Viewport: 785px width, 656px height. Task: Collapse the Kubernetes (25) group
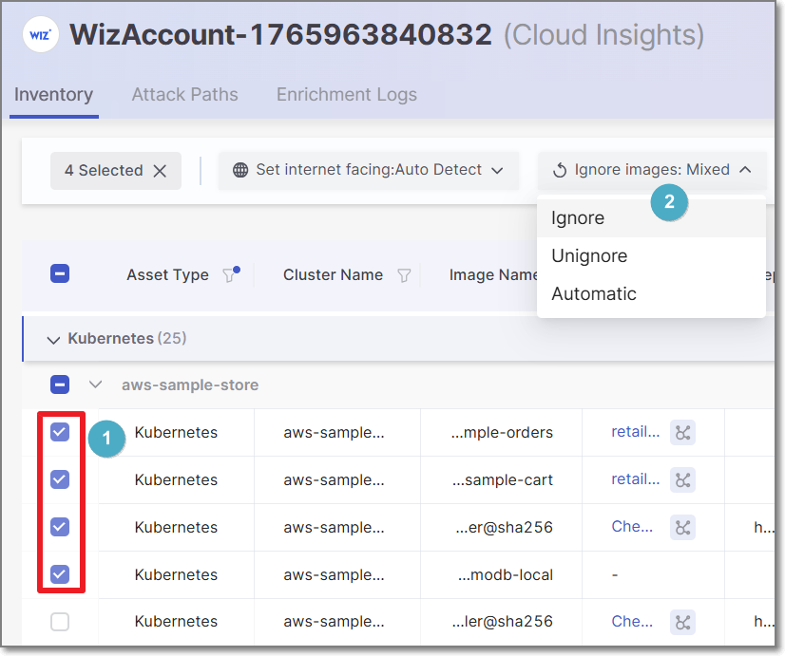[53, 339]
